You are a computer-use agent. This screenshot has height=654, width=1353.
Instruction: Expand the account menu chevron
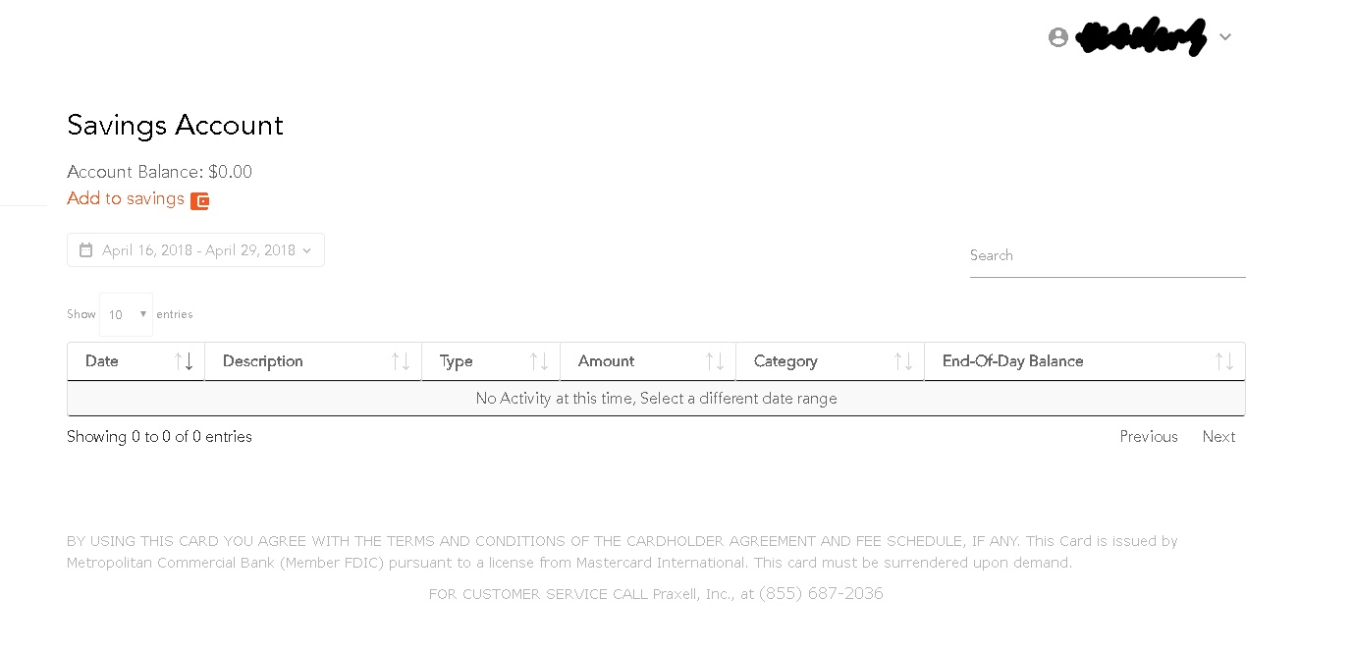point(1224,37)
